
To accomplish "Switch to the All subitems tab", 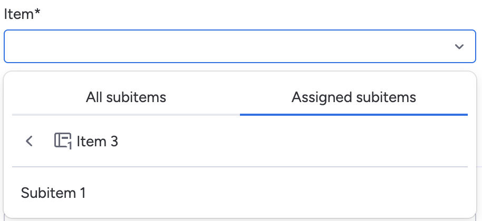I will click(126, 97).
